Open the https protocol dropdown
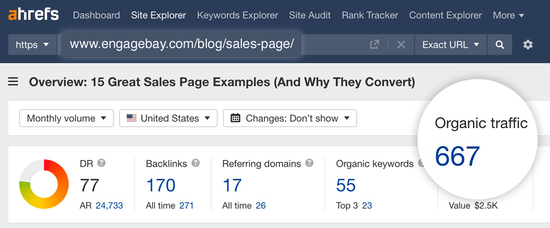 (32, 45)
